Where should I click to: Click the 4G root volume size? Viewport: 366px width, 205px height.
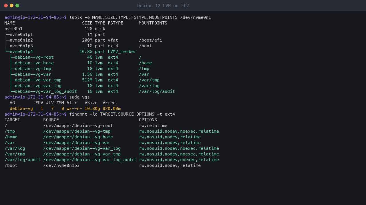pyautogui.click(x=90, y=57)
